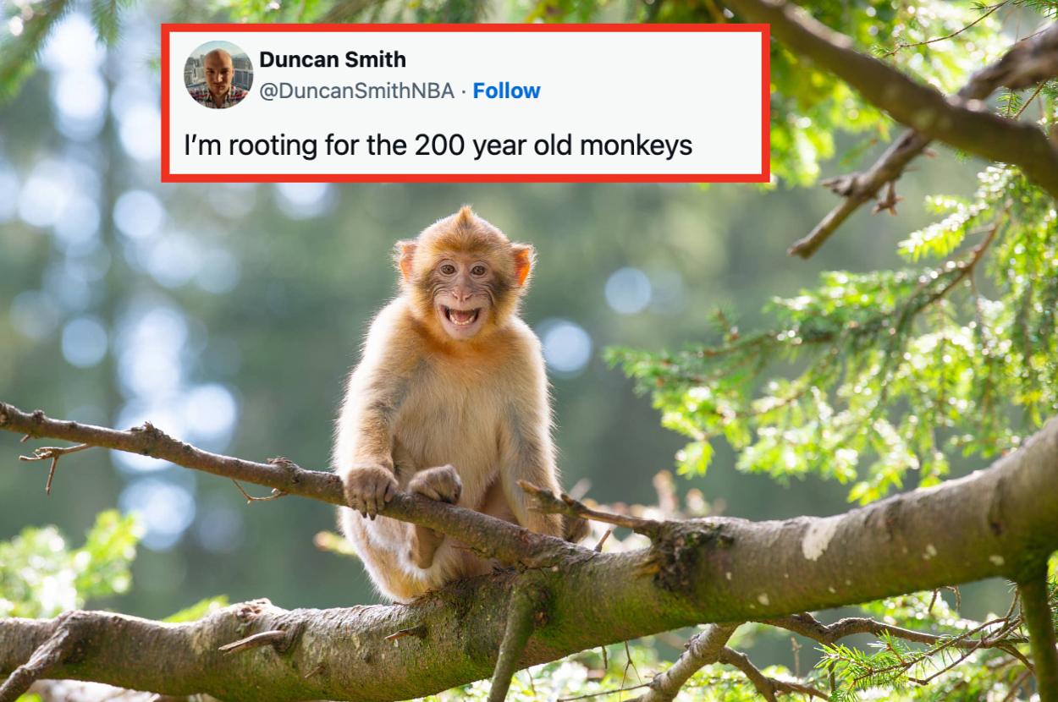Follow Duncan Smith via the Follow link
This screenshot has width=1058, height=702.
point(506,91)
